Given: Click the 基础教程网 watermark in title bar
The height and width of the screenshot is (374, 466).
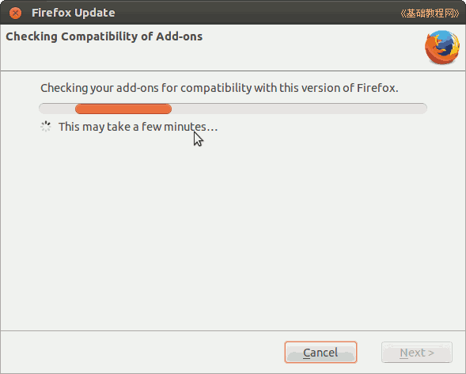Looking at the screenshot, I should [x=430, y=13].
